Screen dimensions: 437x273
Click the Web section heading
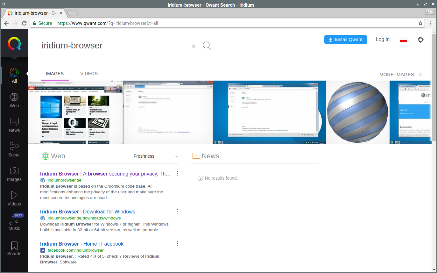(58, 156)
